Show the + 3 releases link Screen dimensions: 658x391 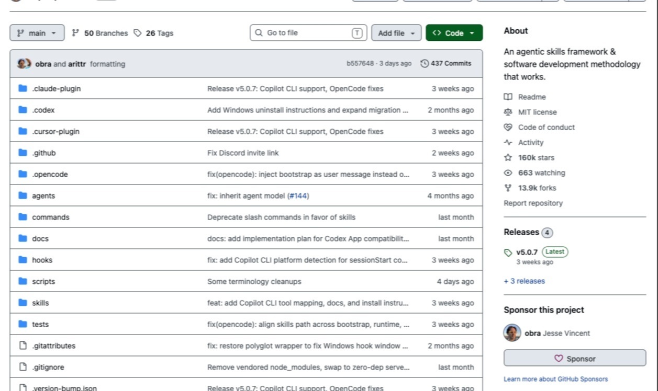[x=525, y=281]
